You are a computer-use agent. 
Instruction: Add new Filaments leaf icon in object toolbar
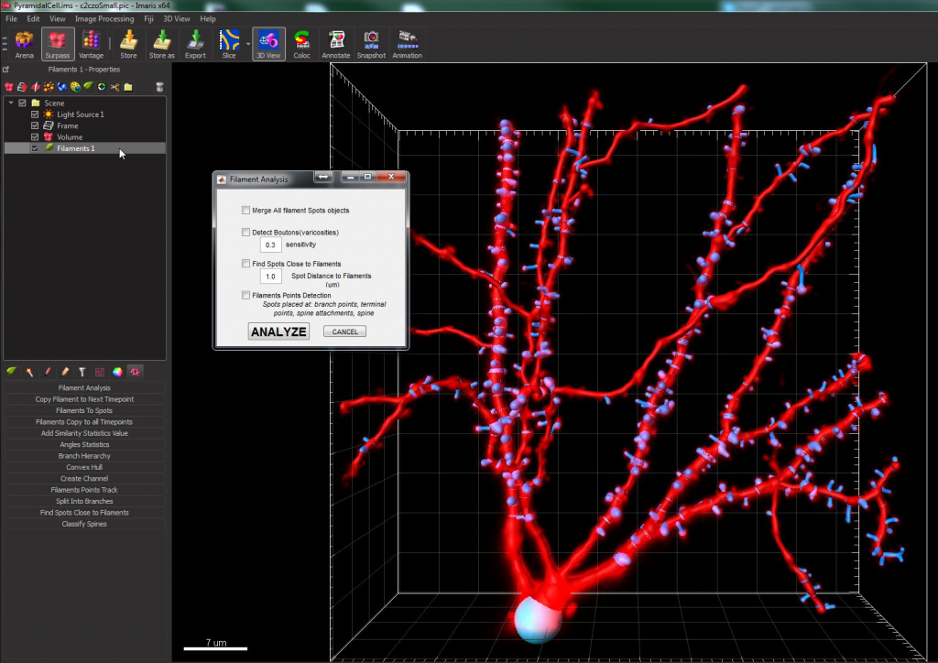coord(88,87)
